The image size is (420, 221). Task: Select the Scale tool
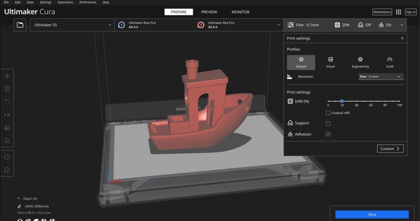coord(7,89)
